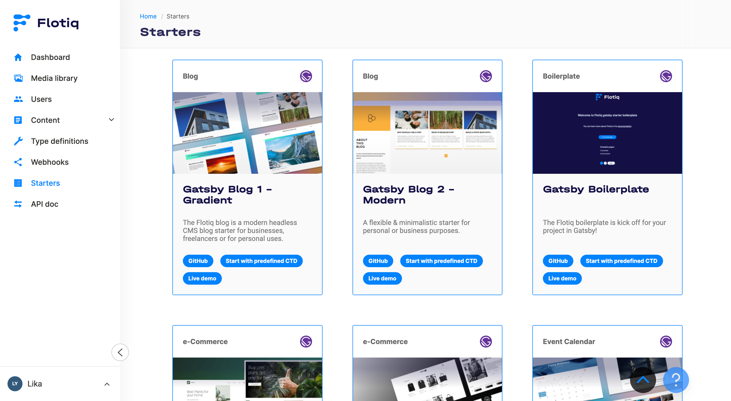Expand the Content submenu chevron
This screenshot has width=731, height=401.
(111, 120)
